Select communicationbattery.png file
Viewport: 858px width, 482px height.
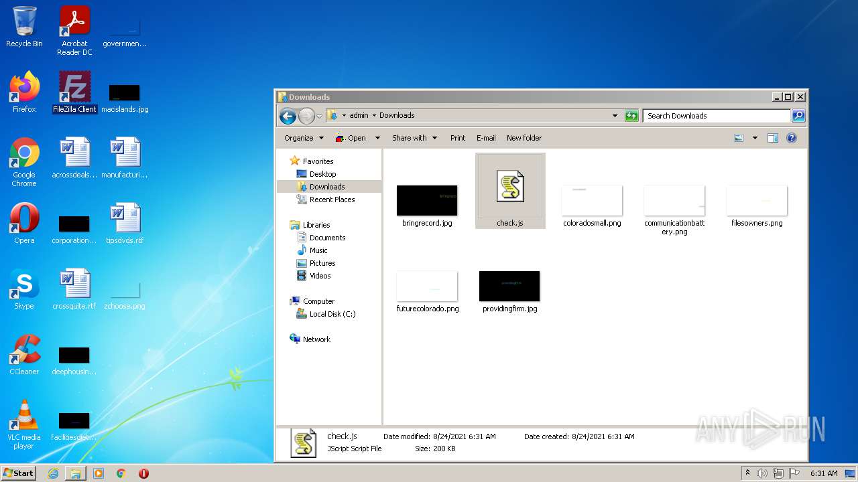click(674, 210)
